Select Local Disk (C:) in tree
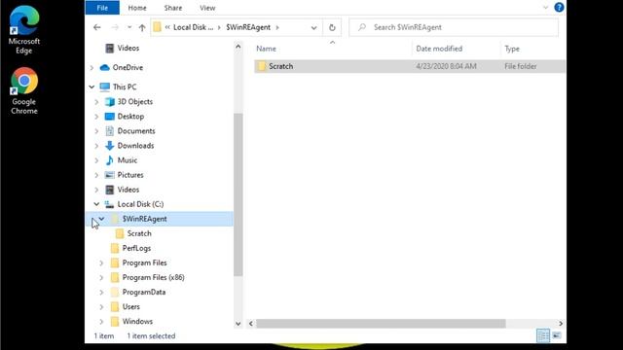 click(140, 204)
